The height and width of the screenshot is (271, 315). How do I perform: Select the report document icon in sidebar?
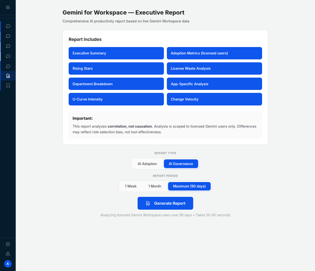[x=8, y=76]
